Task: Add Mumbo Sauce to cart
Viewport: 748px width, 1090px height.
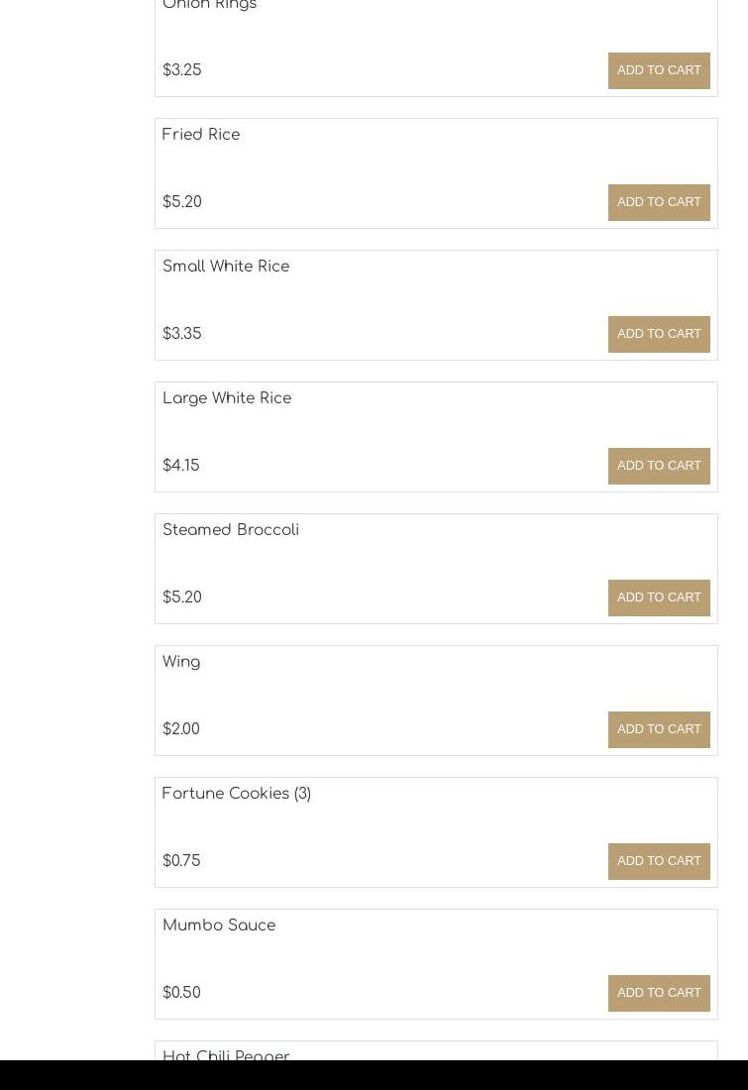Action: click(659, 993)
